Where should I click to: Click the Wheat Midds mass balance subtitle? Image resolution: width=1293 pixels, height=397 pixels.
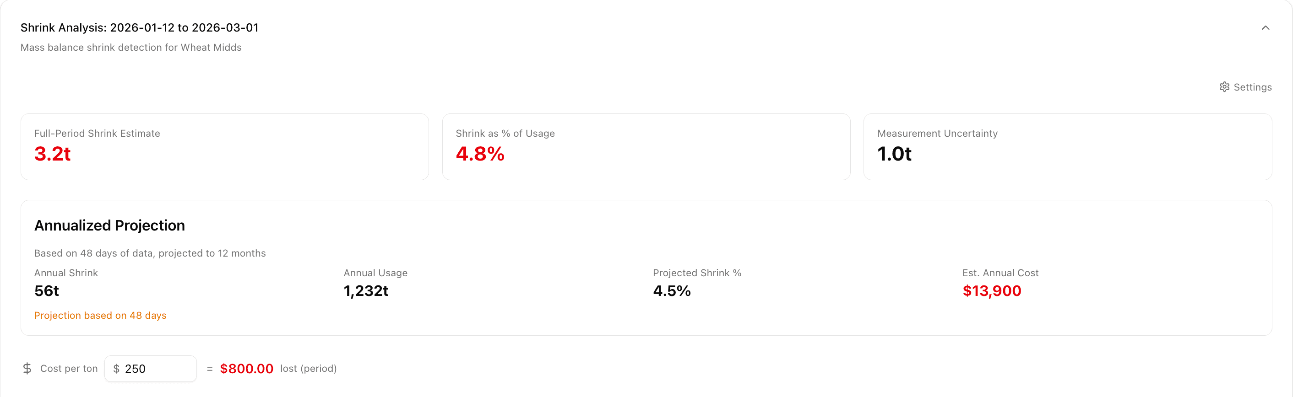point(131,48)
